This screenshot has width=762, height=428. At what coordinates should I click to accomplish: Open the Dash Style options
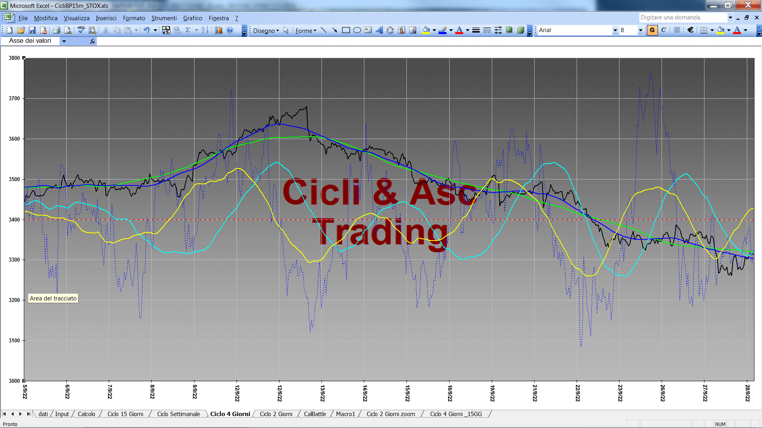point(487,30)
